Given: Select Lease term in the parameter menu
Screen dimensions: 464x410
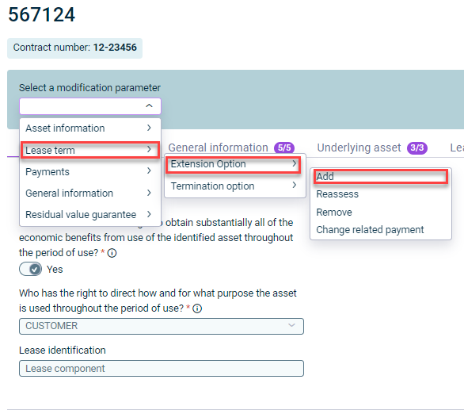Looking at the screenshot, I should [x=90, y=150].
